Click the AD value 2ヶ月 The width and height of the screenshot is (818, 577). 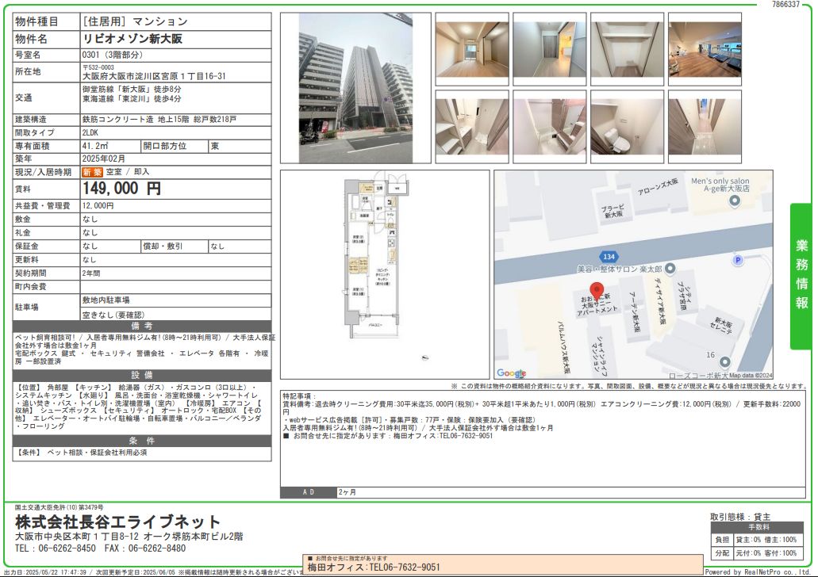pos(348,492)
